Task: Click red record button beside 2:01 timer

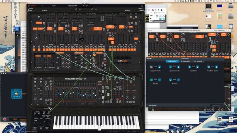Action: coord(5,119)
